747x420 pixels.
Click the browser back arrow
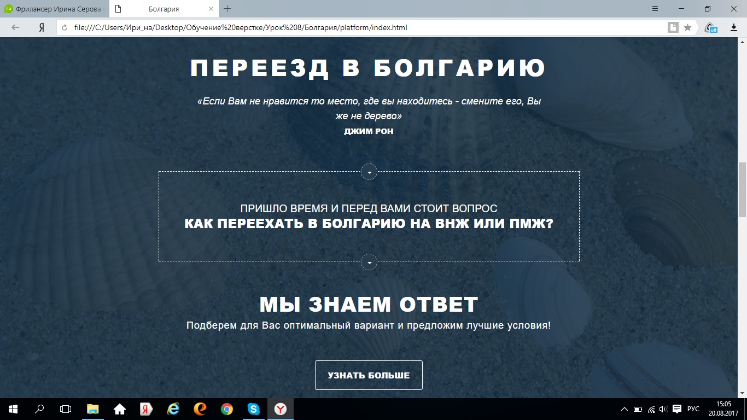point(15,27)
